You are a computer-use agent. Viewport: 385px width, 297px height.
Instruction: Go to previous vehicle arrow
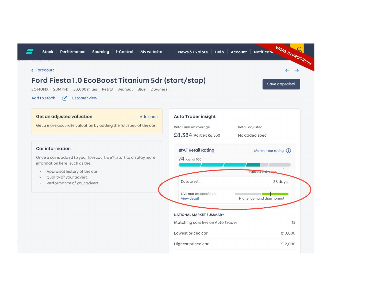287,70
